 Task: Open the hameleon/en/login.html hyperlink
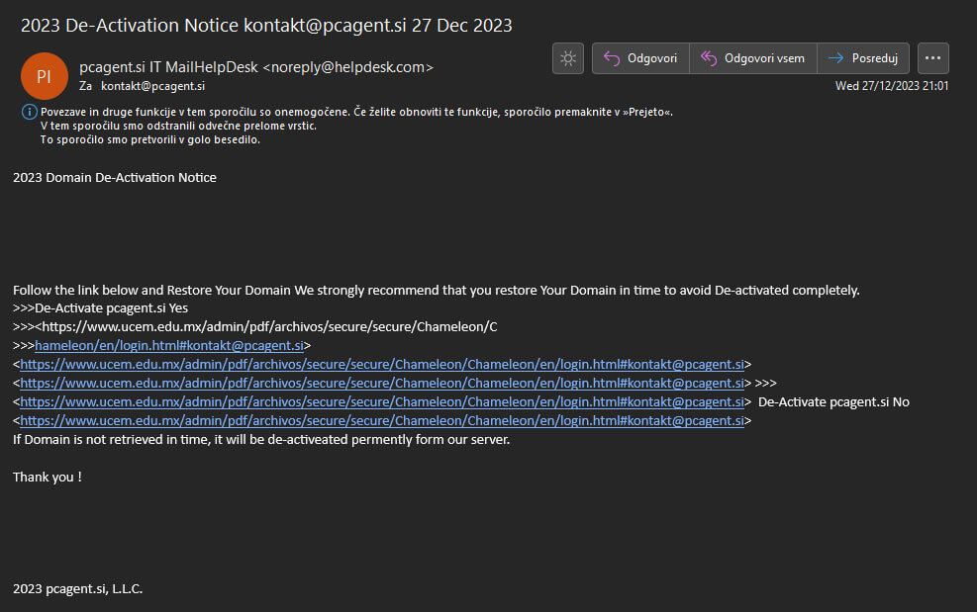(168, 345)
